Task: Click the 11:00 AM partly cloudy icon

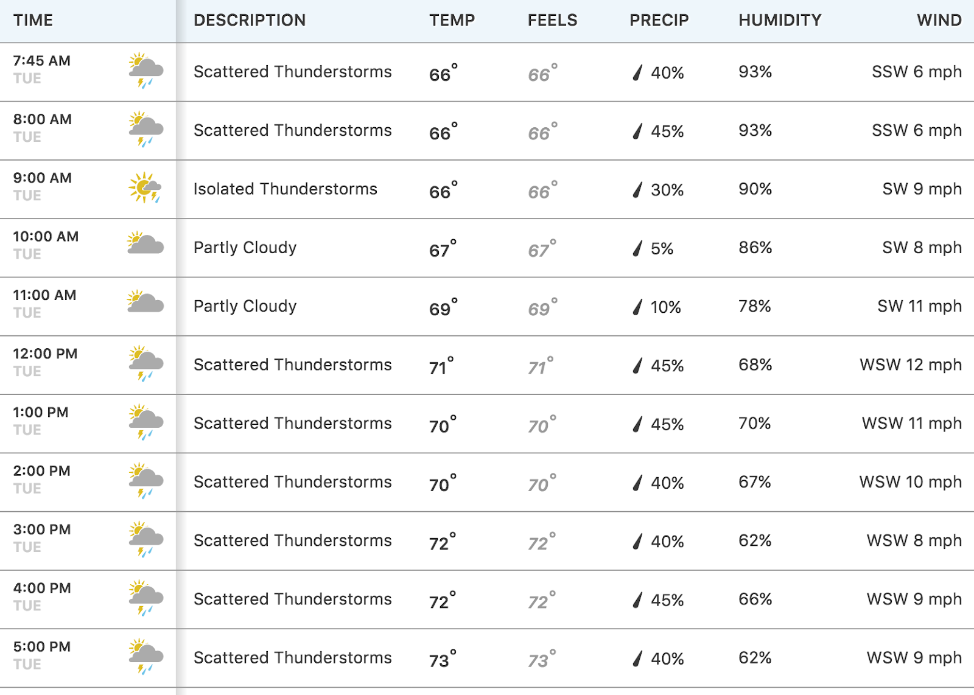Action: click(145, 302)
